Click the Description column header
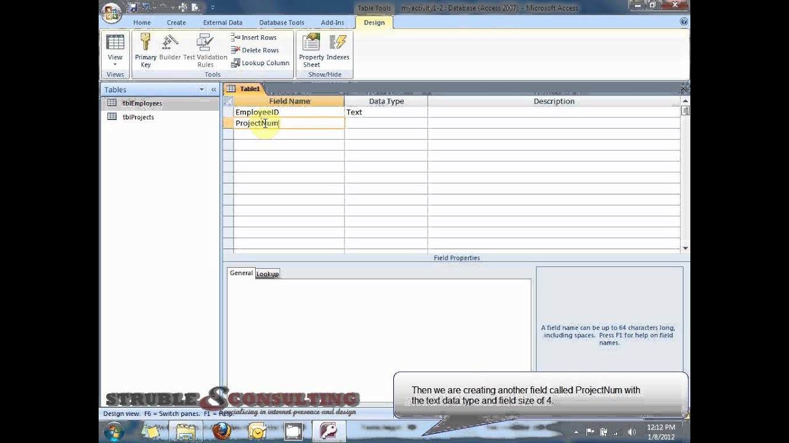This screenshot has width=789, height=443. pyautogui.click(x=554, y=101)
